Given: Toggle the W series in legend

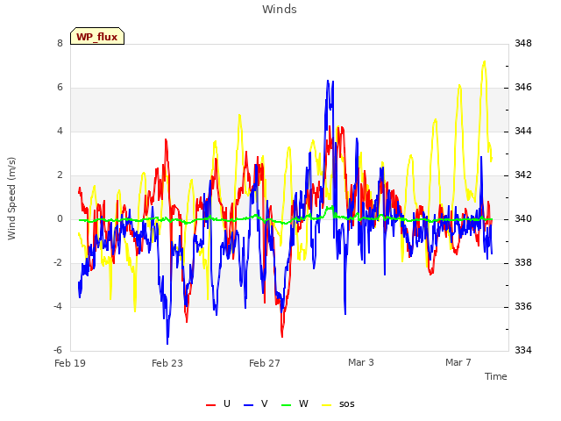Looking at the screenshot, I should coord(295,404).
